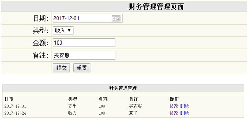Open the calendar picker icon in date field
The height and width of the screenshot is (119, 247).
pos(116,18)
